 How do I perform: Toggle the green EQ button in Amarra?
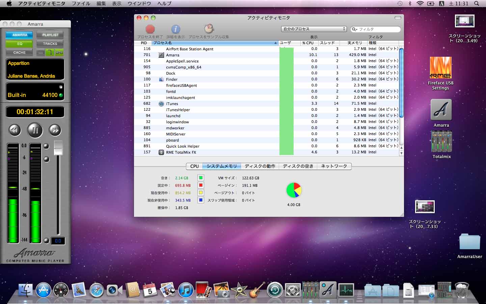click(20, 44)
